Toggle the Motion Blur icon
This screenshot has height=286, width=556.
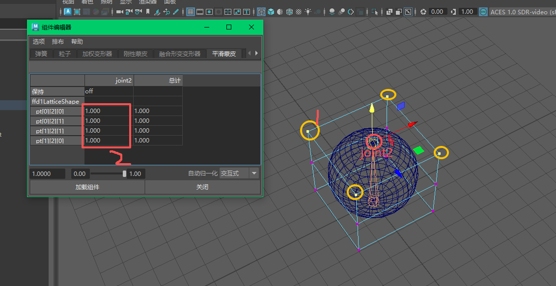[x=341, y=12]
